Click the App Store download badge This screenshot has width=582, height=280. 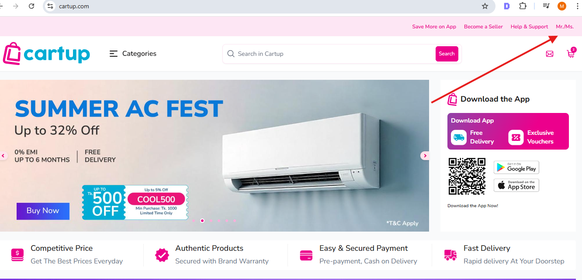(x=516, y=185)
